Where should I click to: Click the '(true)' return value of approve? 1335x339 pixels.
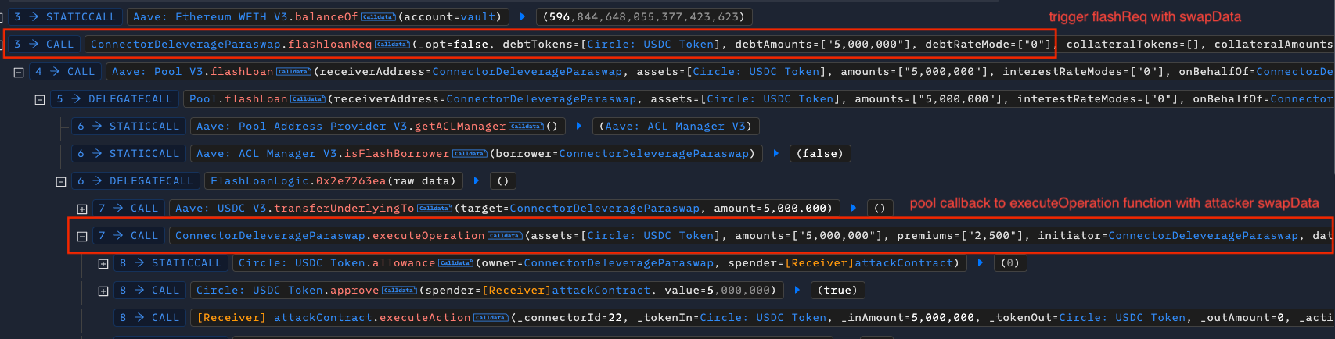[x=837, y=291]
